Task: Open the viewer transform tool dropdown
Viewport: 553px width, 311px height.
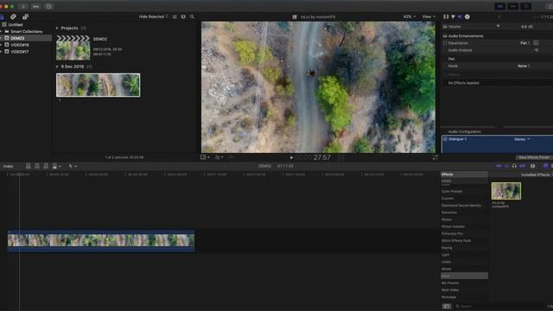Action: (x=205, y=157)
